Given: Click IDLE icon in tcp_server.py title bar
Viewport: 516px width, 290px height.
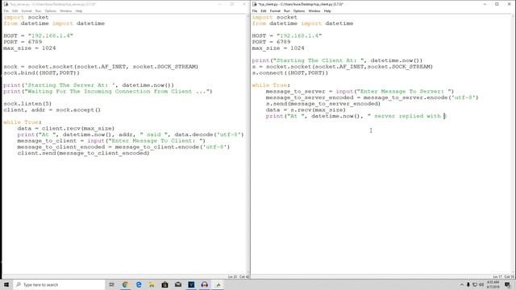Looking at the screenshot, I should [6, 4].
